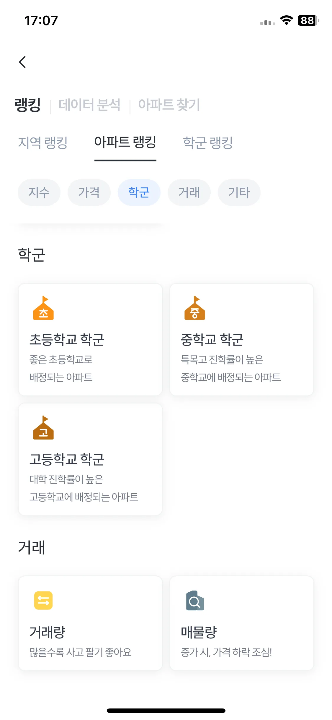Tap the high school 고 flag icon
332x720 pixels.
43,427
